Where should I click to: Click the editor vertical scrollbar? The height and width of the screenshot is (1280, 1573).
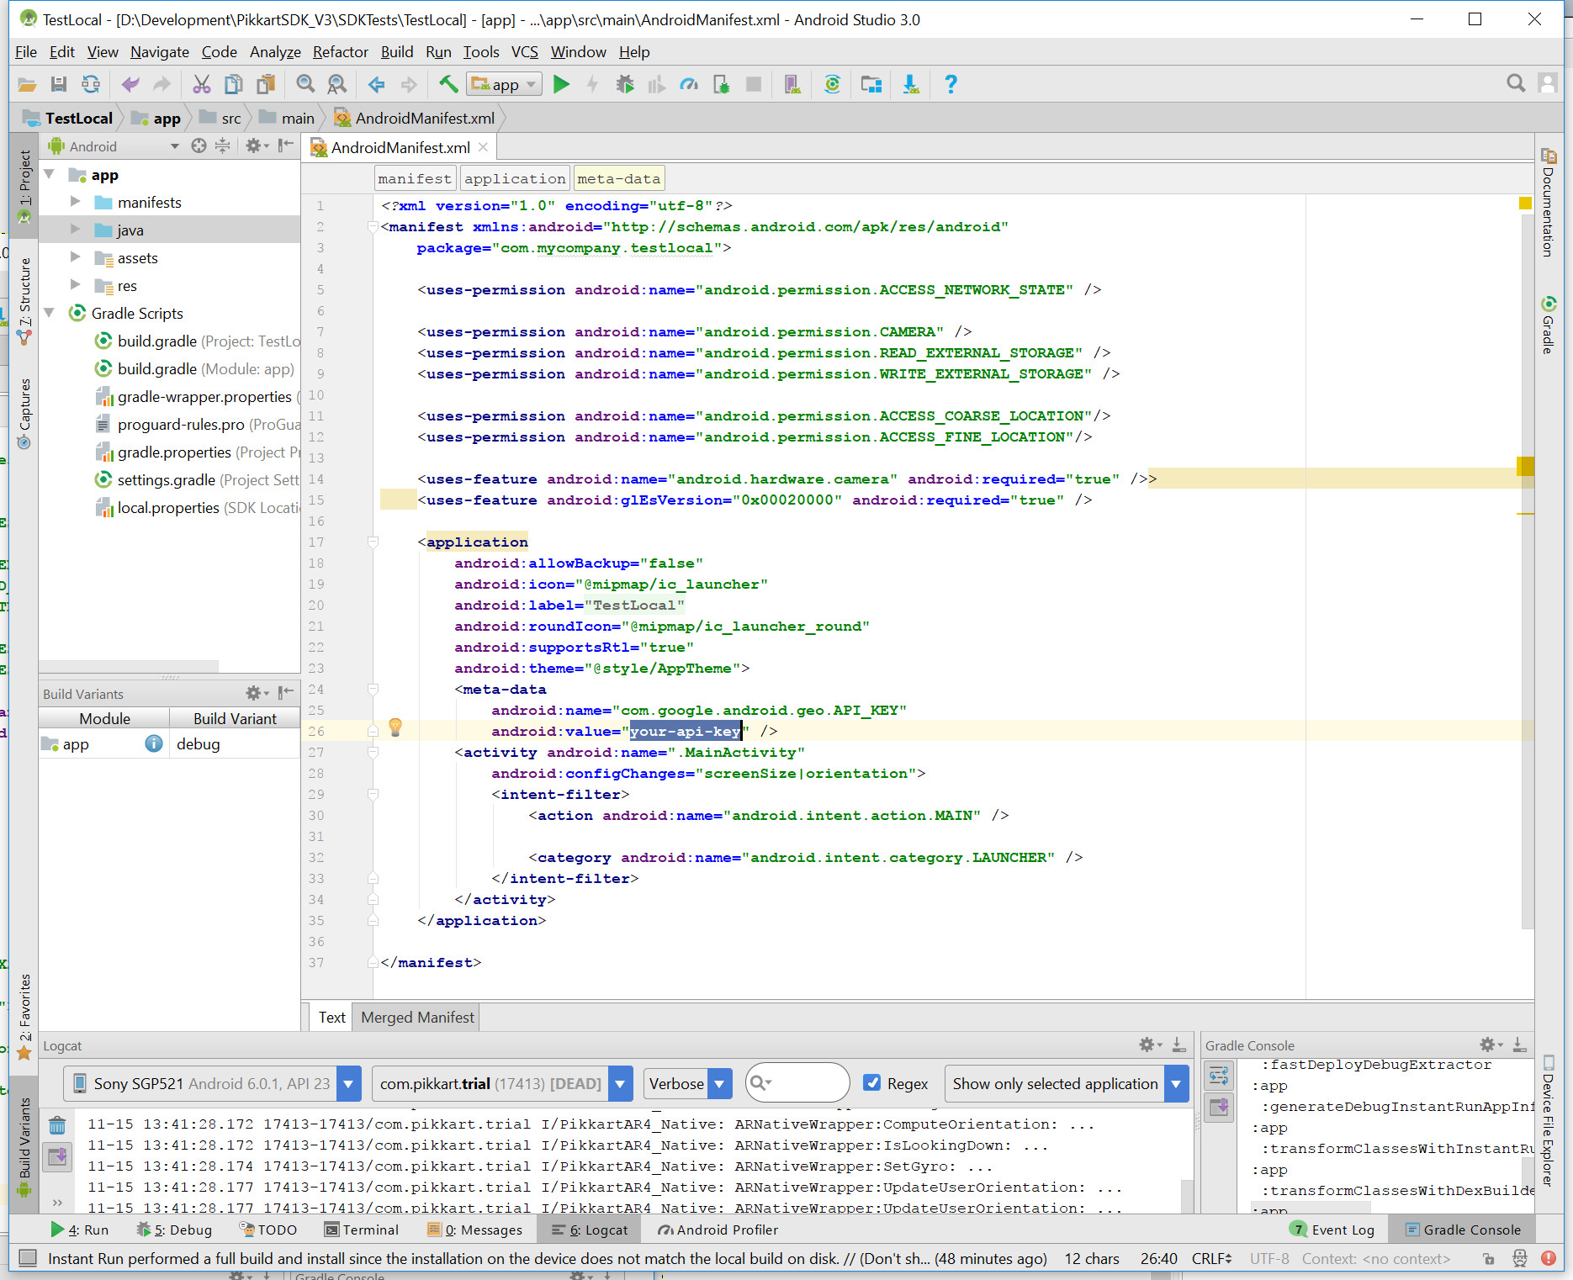[1528, 572]
